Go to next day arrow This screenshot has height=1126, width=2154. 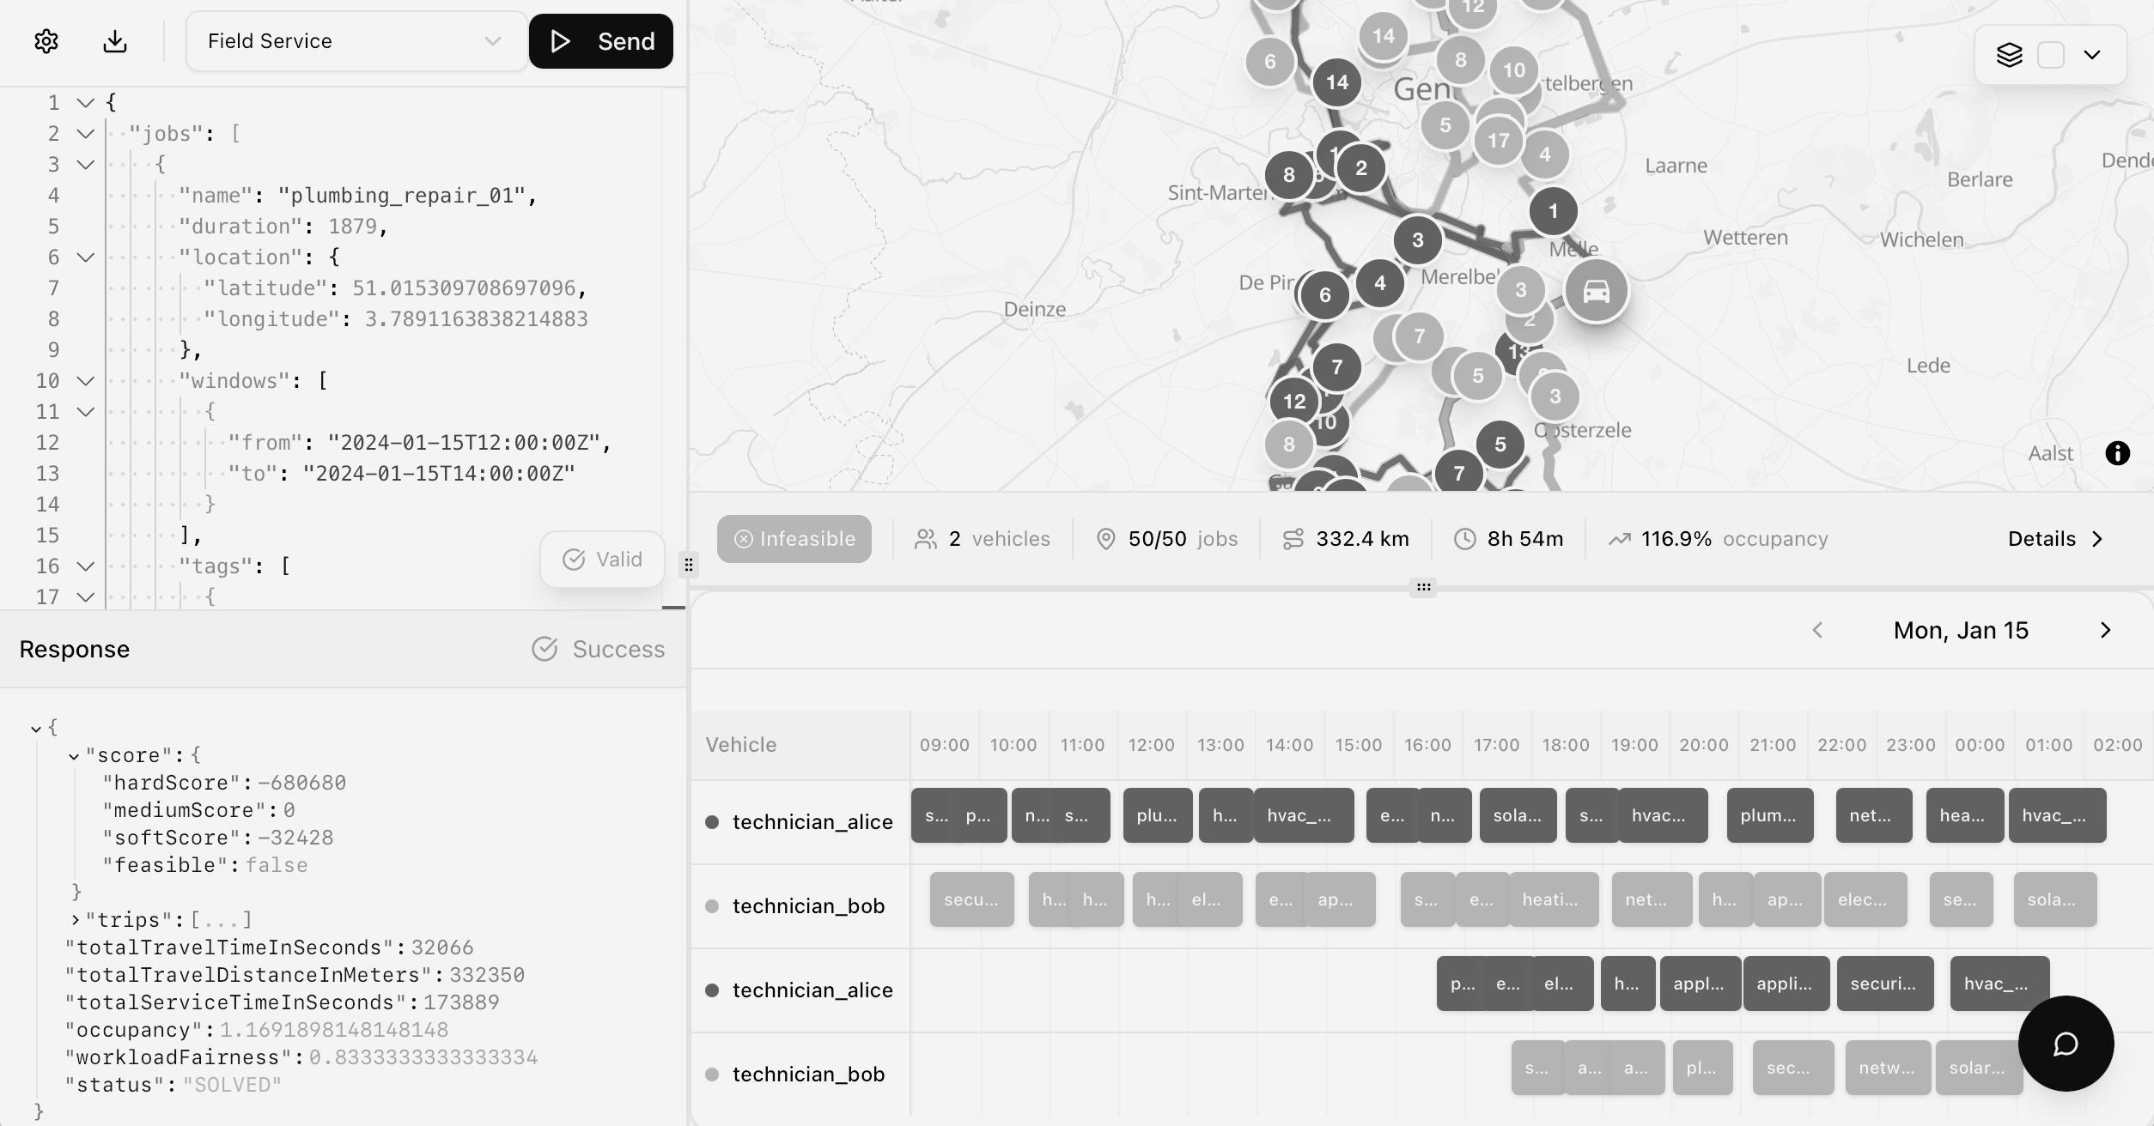click(2105, 631)
